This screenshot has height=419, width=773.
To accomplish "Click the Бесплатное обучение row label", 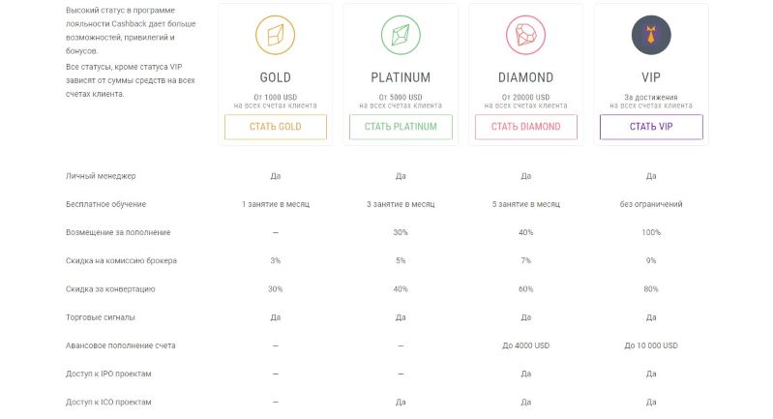I will click(106, 205).
